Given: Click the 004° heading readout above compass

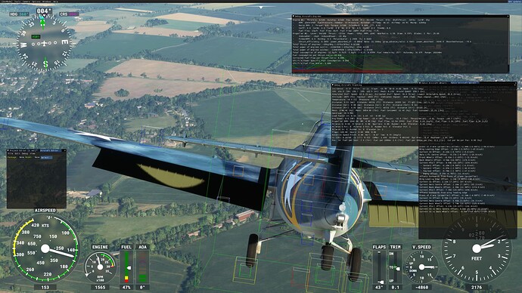Looking at the screenshot, I should tap(44, 11).
